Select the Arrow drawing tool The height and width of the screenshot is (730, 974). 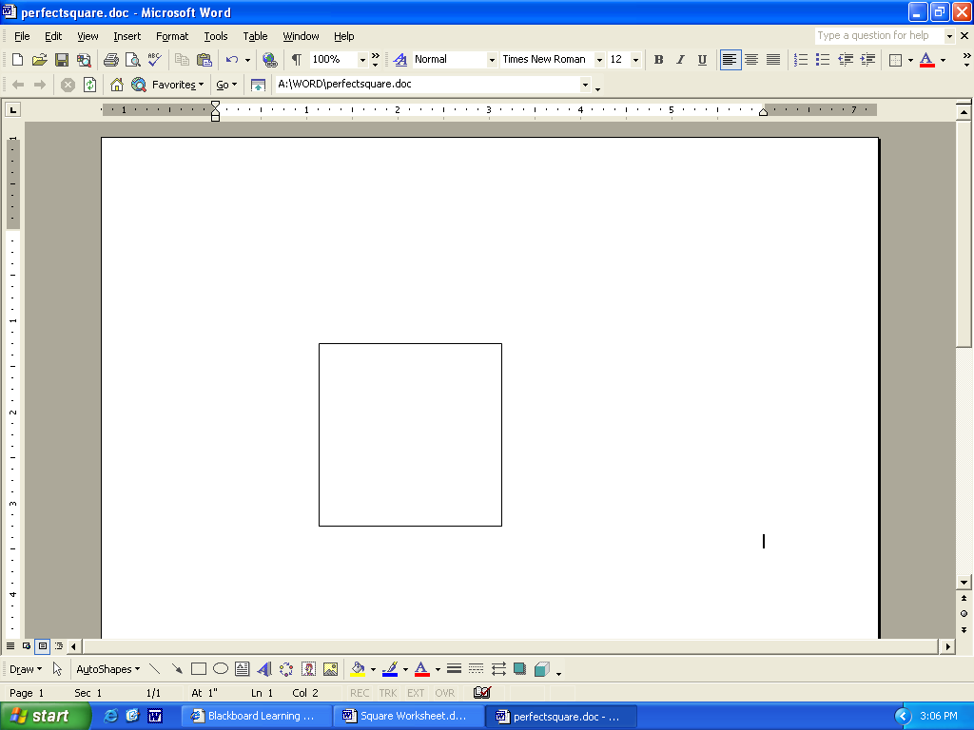click(177, 668)
